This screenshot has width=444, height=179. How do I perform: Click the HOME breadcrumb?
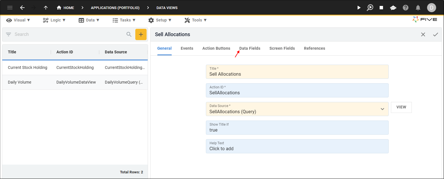[x=65, y=8]
